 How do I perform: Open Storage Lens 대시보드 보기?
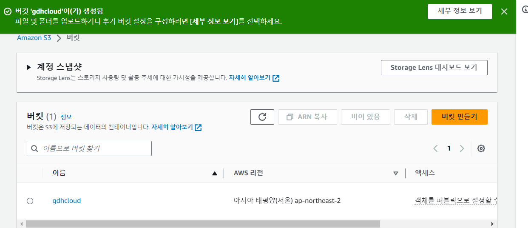(434, 68)
